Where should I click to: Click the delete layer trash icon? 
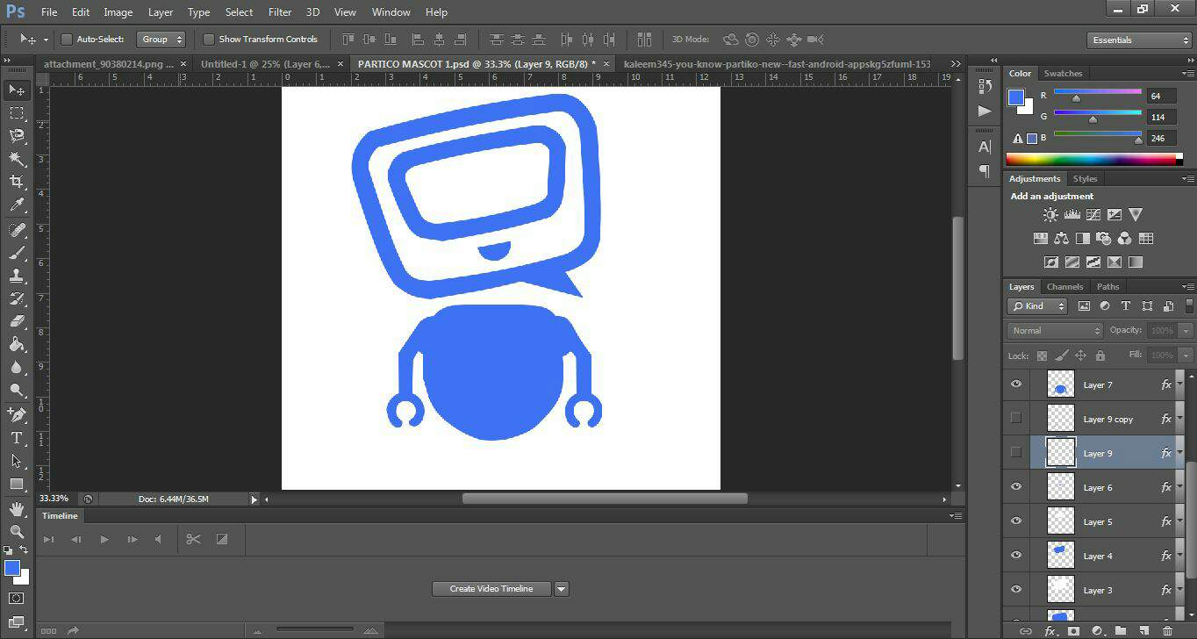1167,631
